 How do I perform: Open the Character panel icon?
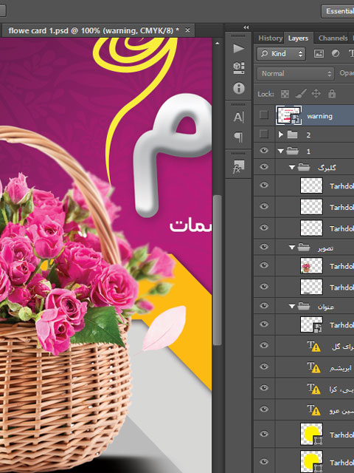(238, 117)
